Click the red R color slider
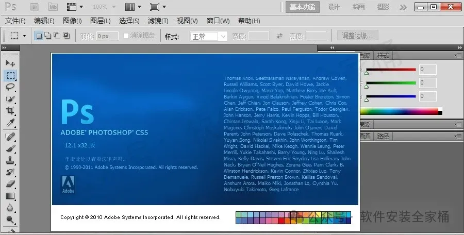The width and height of the screenshot is (464, 235). coord(391,70)
